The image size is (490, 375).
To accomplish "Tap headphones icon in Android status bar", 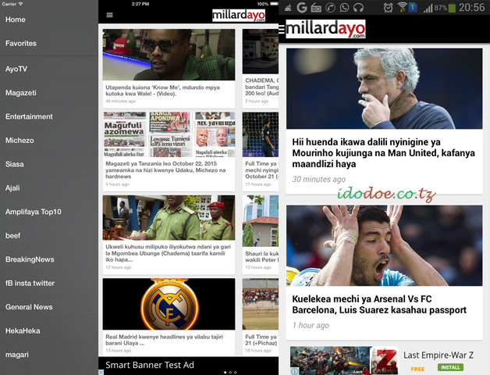I will pyautogui.click(x=358, y=7).
